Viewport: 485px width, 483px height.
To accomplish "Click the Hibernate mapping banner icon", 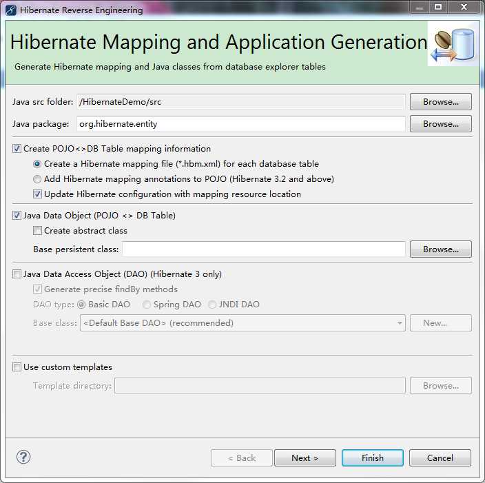I will (x=453, y=44).
